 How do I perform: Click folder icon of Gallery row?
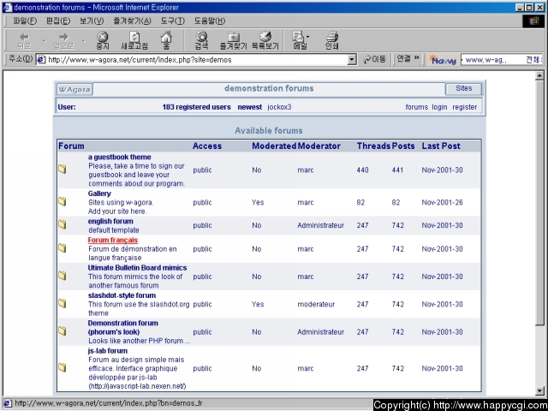(63, 202)
